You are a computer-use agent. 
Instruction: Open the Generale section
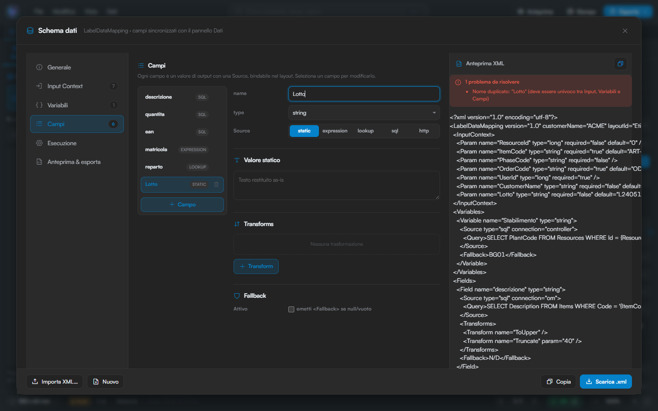pyautogui.click(x=77, y=67)
